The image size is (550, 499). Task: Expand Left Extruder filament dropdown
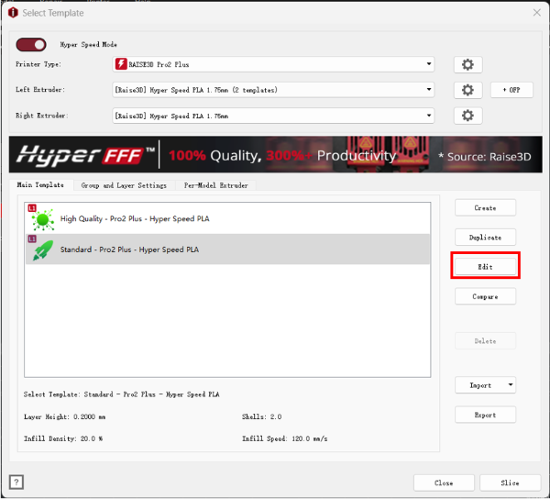tap(429, 90)
